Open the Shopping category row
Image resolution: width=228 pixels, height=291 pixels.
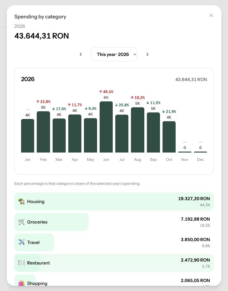[x=114, y=280]
